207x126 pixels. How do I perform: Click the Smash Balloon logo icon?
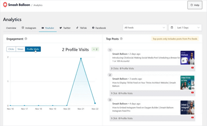coord(5,5)
